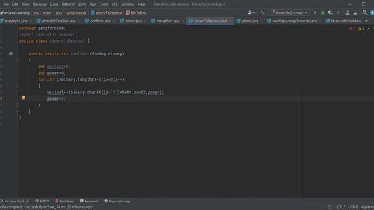The height and width of the screenshot is (210, 374).
Task: Open the View menu
Action: pyautogui.click(x=25, y=4)
